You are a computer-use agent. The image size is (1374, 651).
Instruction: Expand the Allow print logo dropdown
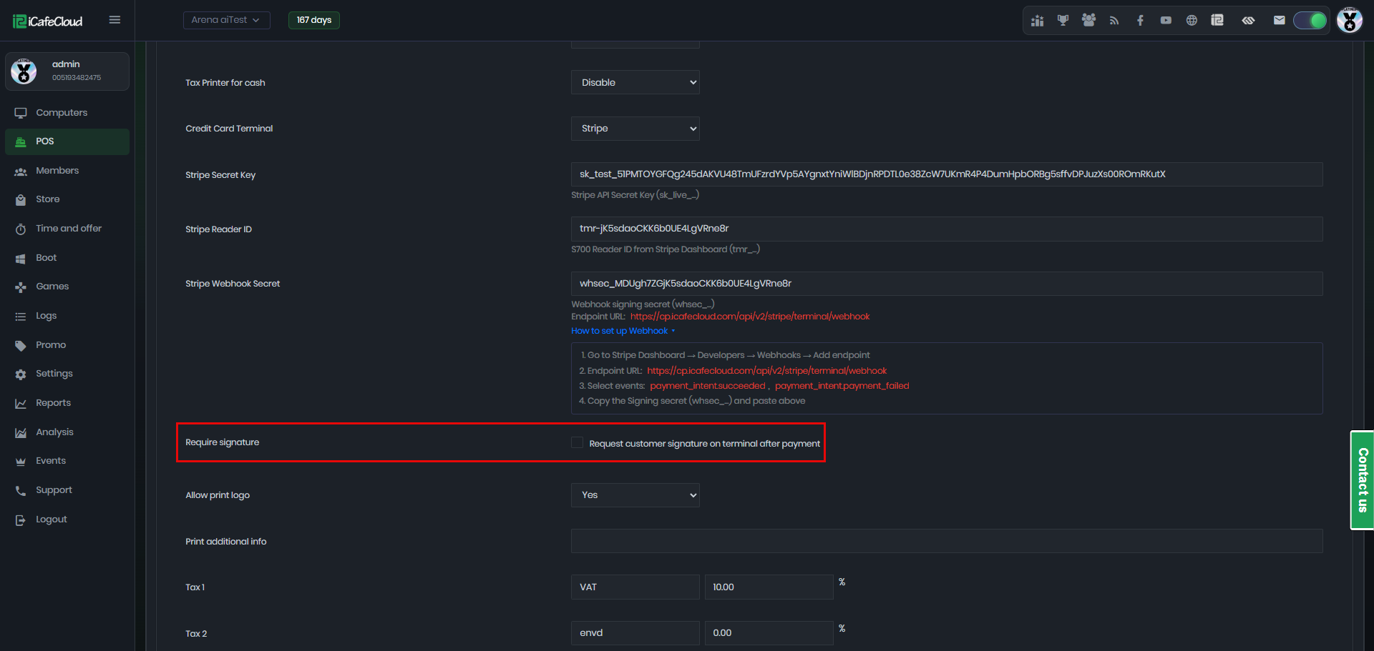pyautogui.click(x=635, y=495)
